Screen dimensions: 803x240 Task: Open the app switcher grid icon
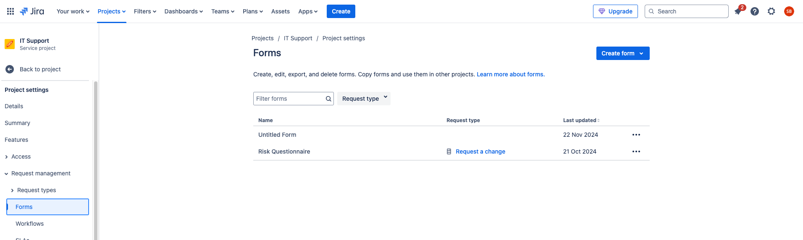click(x=10, y=11)
